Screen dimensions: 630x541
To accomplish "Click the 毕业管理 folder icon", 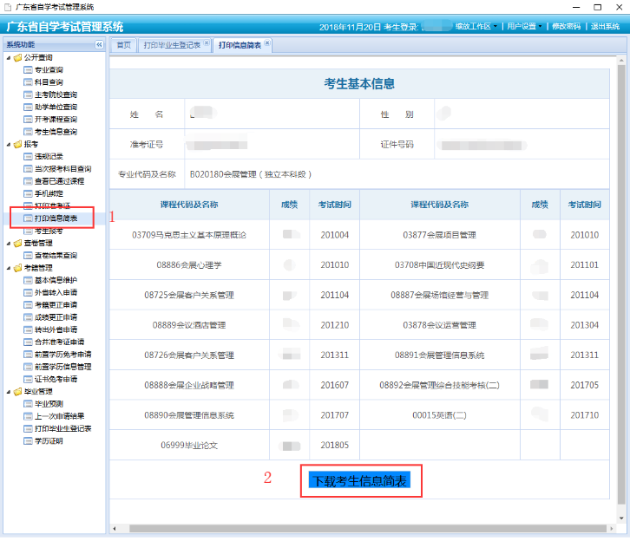I will pos(17,392).
